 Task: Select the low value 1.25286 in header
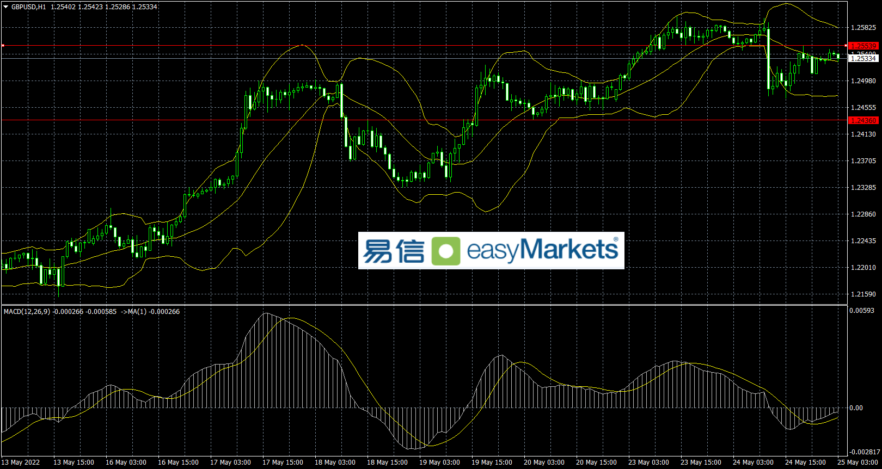[x=117, y=7]
